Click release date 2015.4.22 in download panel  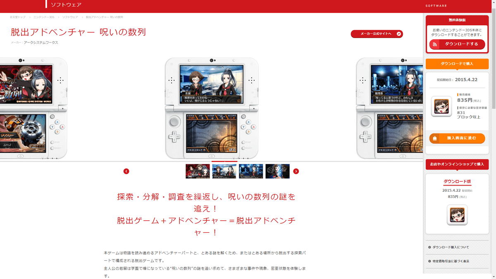pos(466,80)
